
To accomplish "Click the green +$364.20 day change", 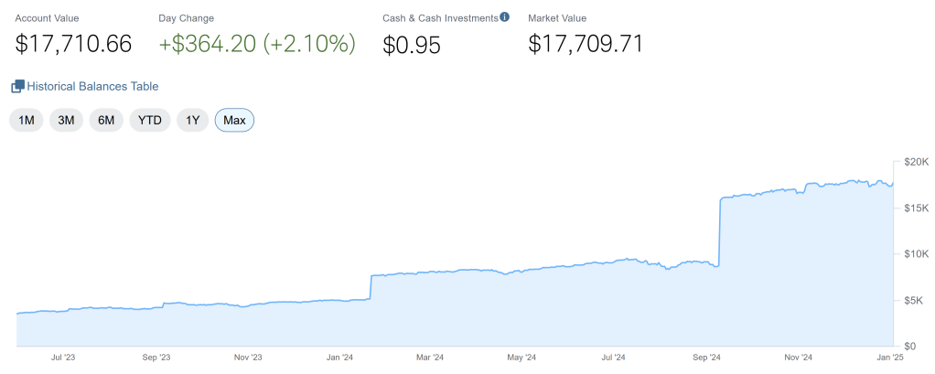I will point(257,43).
